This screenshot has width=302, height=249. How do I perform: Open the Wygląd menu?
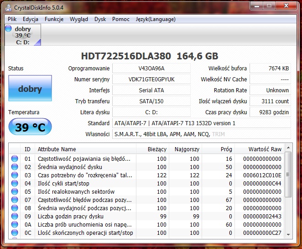[79, 19]
